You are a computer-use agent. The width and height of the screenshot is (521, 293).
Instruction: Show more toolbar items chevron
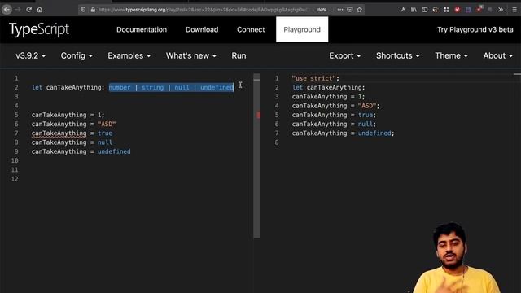501,10
